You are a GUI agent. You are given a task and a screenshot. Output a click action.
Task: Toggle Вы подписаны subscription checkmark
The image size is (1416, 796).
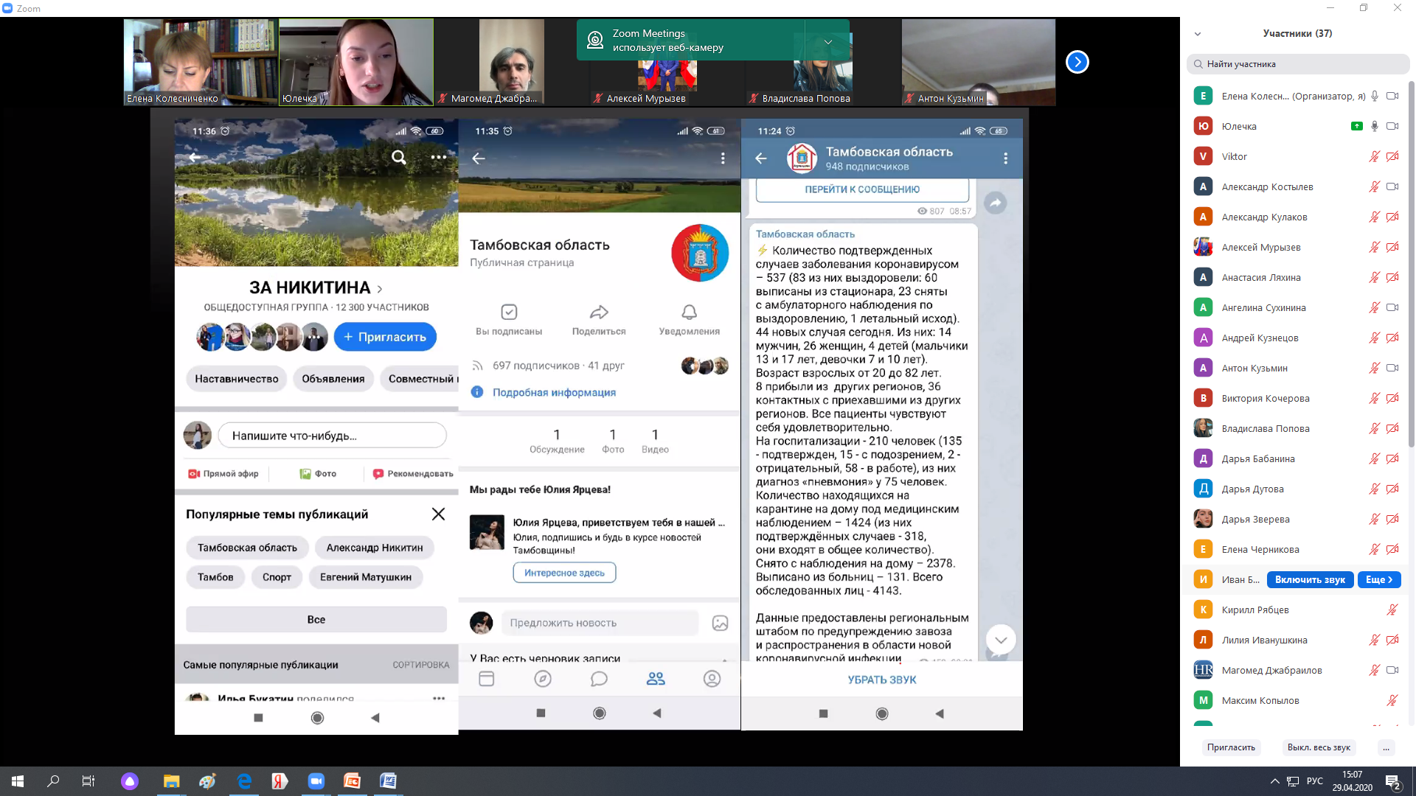point(509,312)
